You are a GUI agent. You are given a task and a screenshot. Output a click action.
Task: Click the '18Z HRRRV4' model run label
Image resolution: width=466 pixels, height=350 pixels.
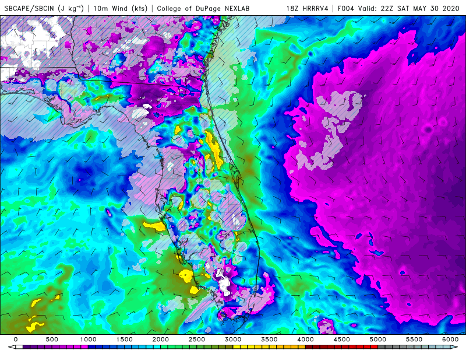pyautogui.click(x=307, y=8)
